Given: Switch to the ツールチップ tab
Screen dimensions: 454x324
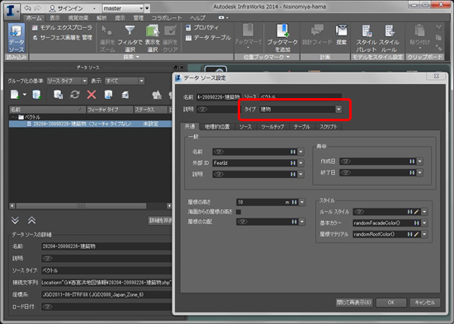Looking at the screenshot, I should [272, 127].
